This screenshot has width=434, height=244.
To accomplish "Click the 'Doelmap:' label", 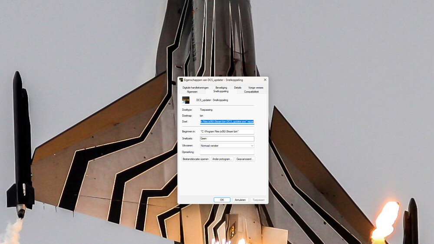I will 187,116.
